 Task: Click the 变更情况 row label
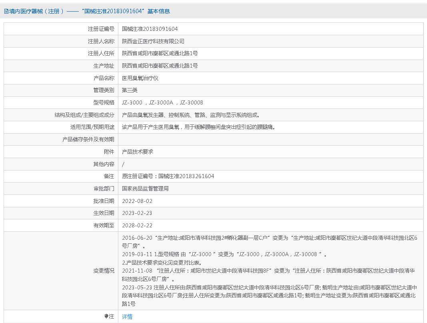coord(104,271)
